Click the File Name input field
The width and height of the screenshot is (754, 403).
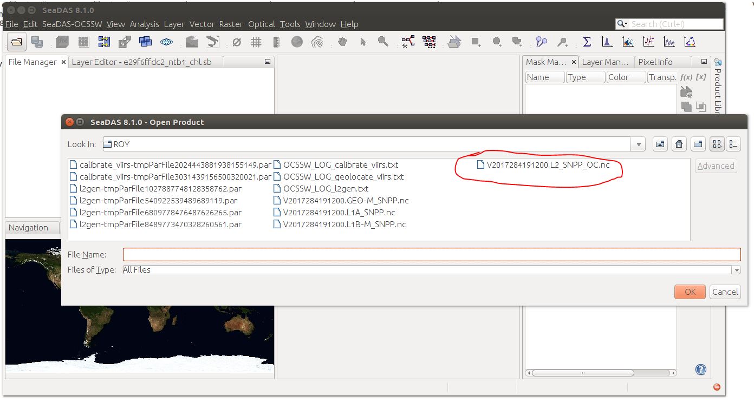coord(432,254)
